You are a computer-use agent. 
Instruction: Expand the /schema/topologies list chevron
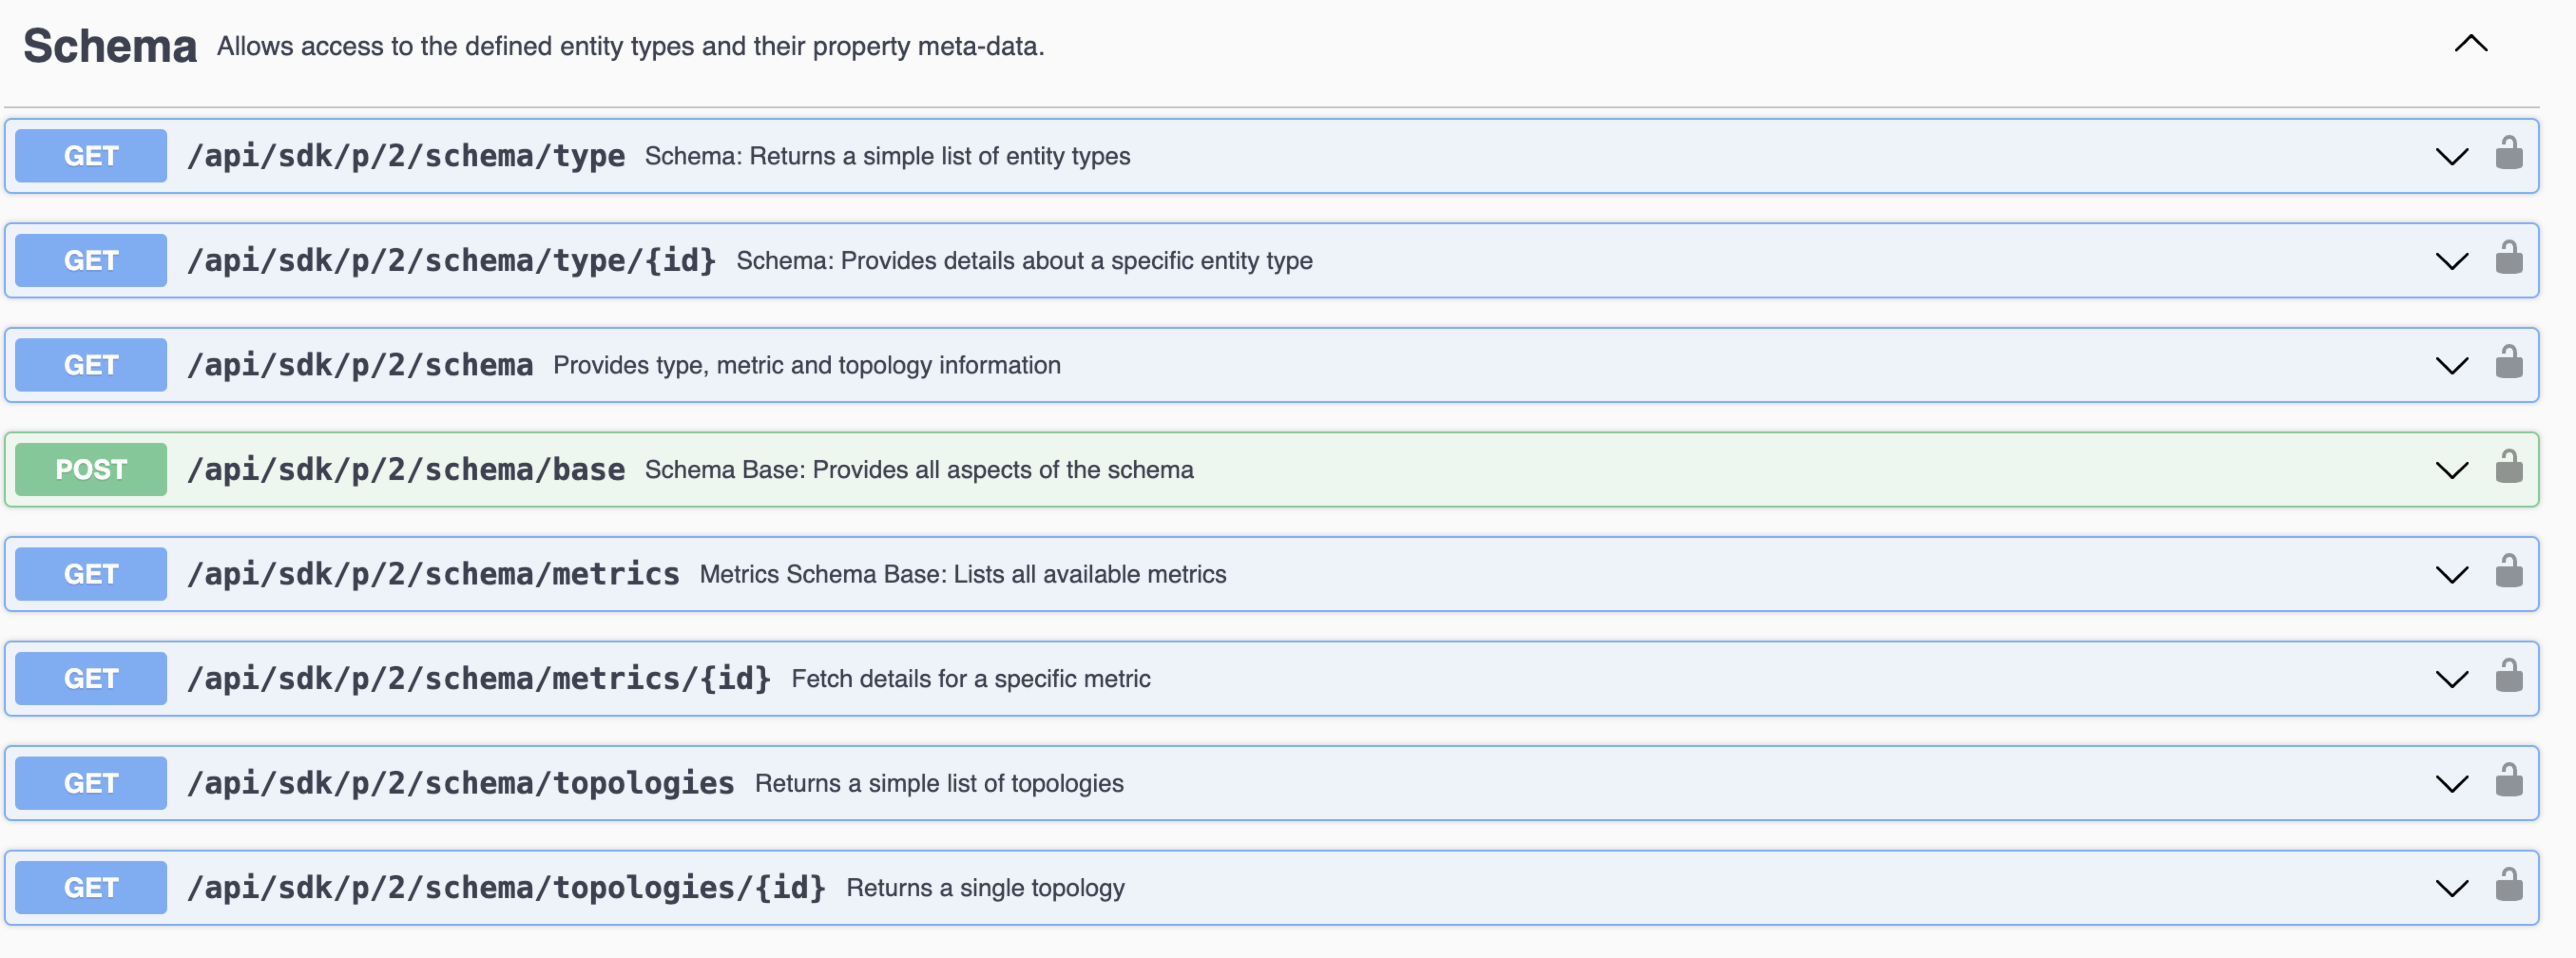click(x=2451, y=784)
